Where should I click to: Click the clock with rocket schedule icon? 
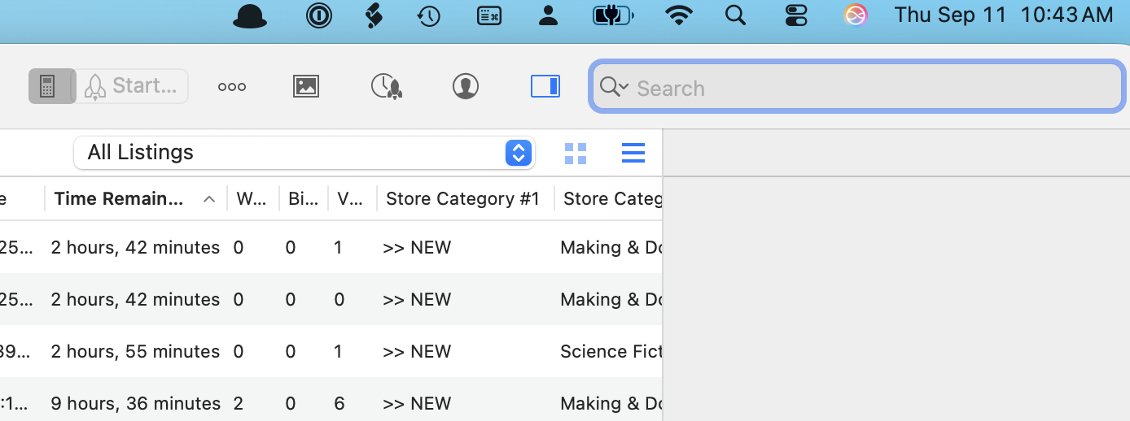tap(386, 86)
